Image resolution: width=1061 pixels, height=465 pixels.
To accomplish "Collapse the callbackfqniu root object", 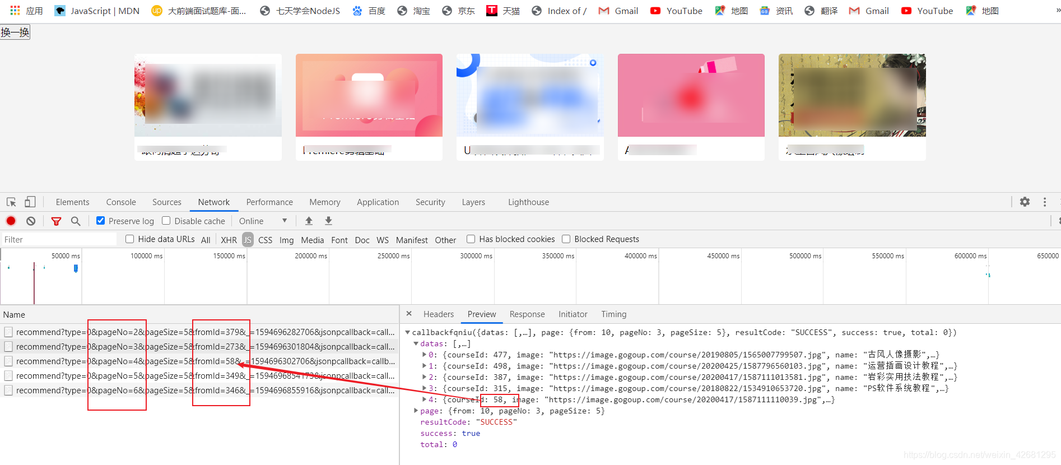I will [407, 332].
